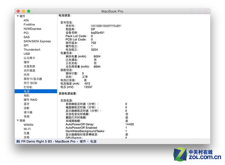The width and height of the screenshot is (225, 165).
Task: Click the computer icon in the path bar
Action: 18,141
